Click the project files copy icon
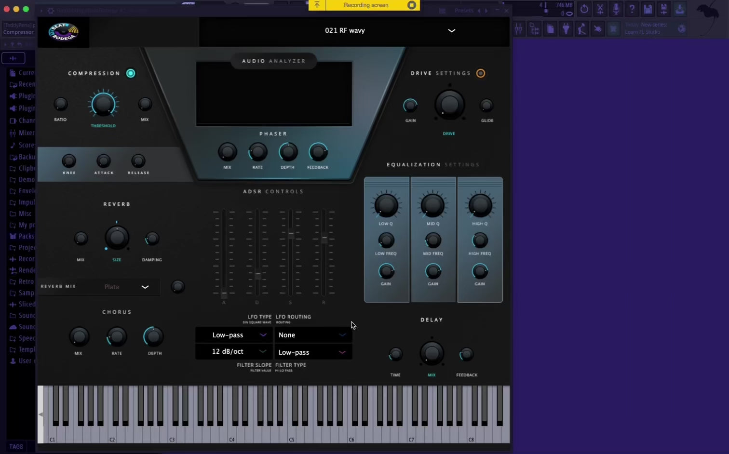 coord(550,29)
